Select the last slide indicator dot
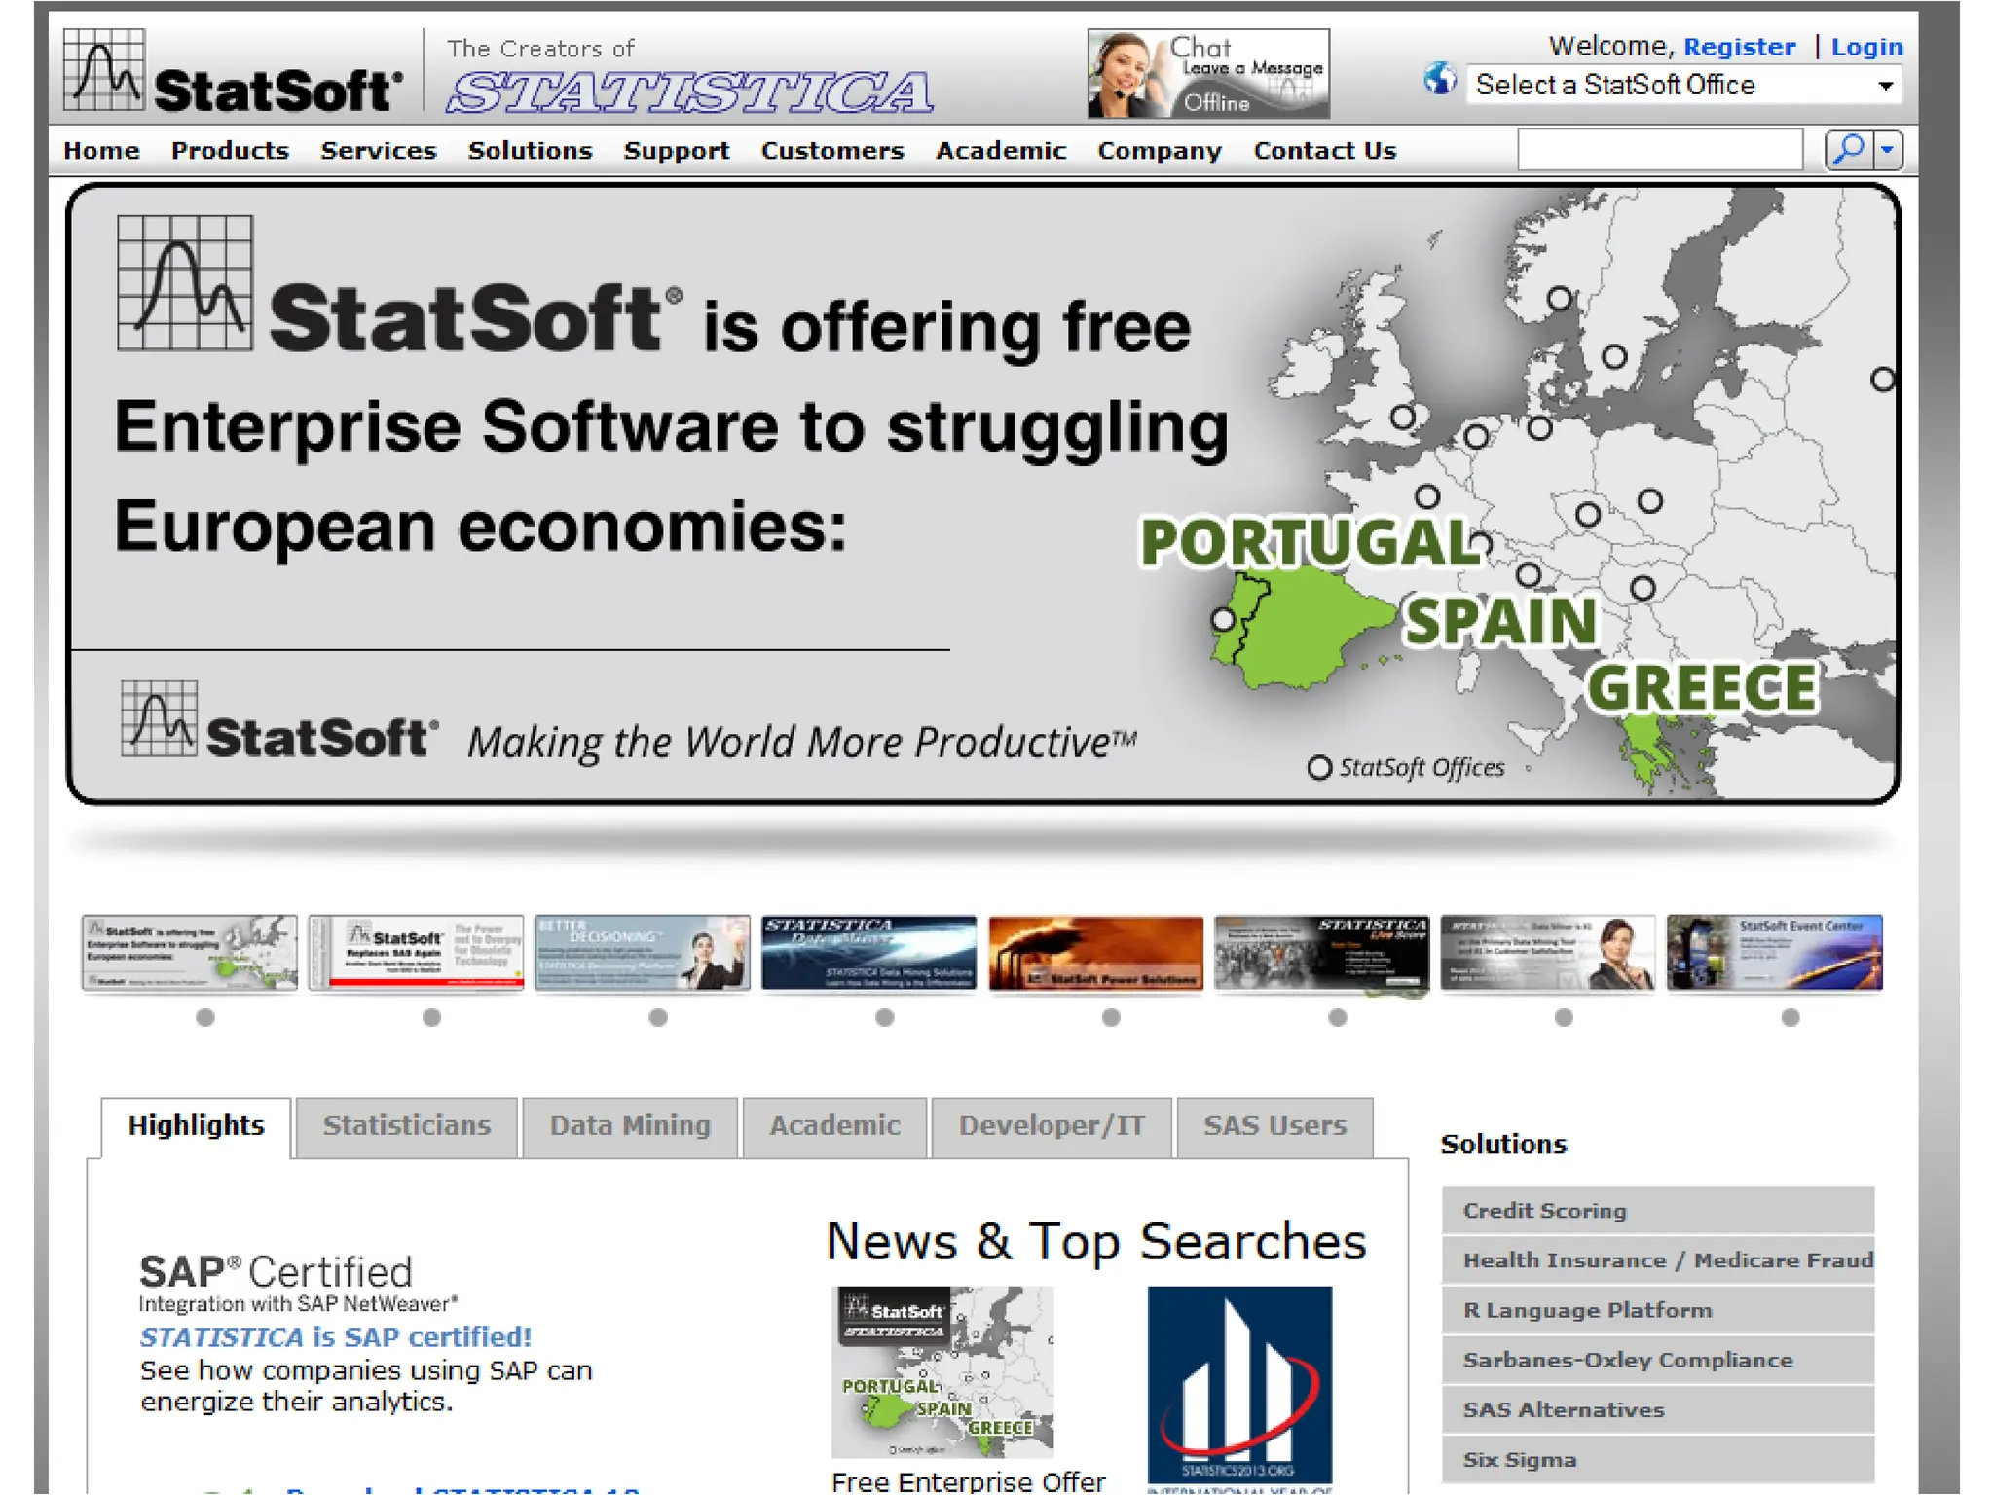Image resolution: width=1994 pixels, height=1495 pixels. (1790, 1017)
